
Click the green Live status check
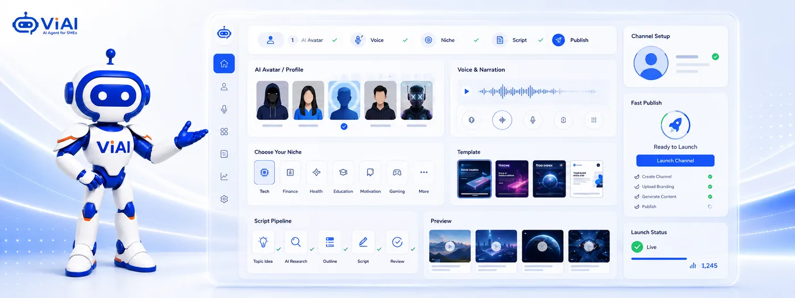637,247
